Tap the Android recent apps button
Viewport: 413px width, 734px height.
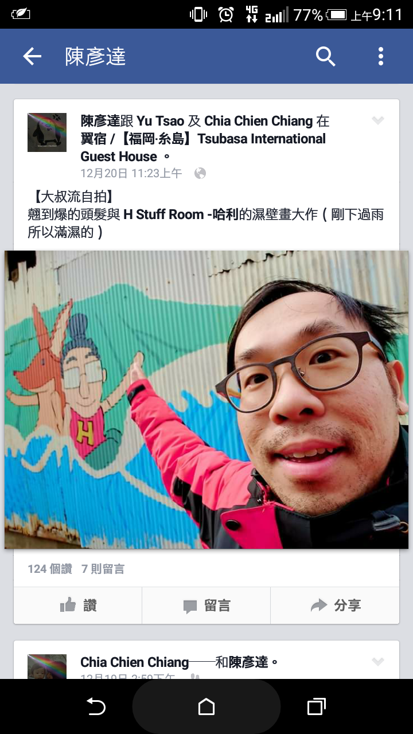(x=317, y=707)
